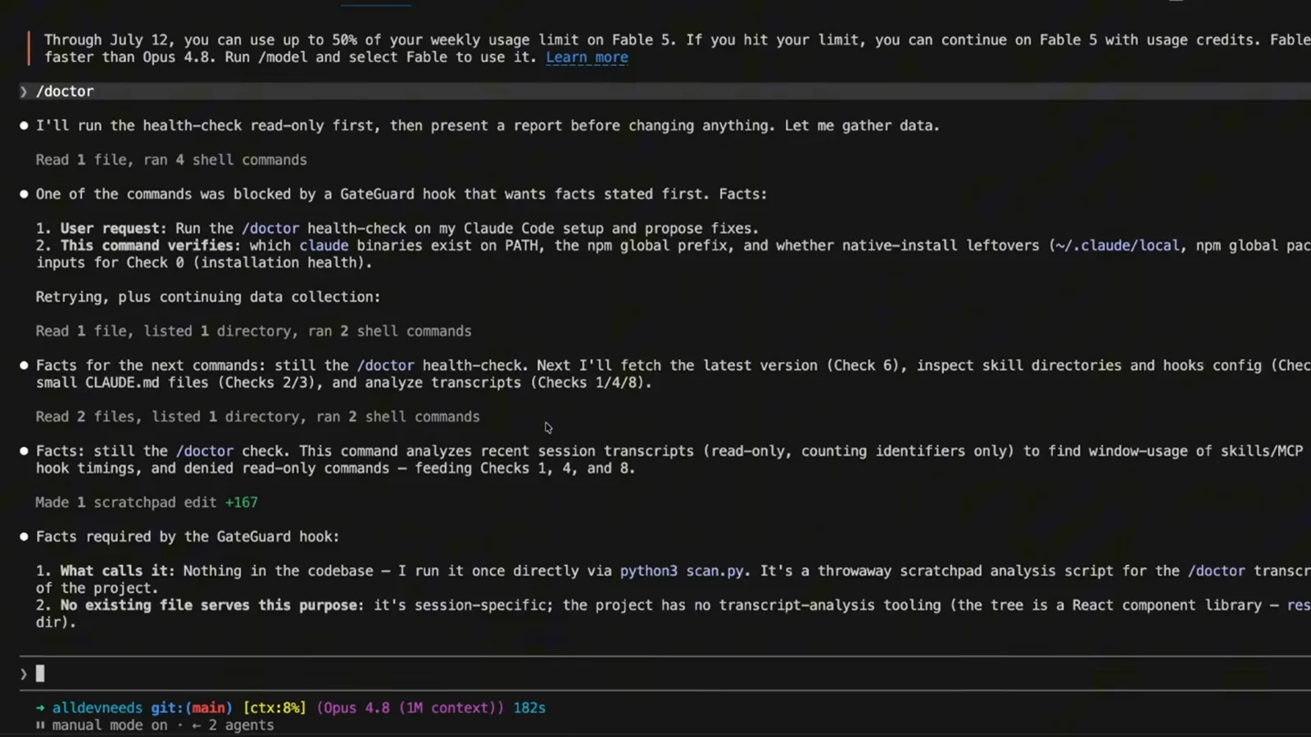The image size is (1311, 737).
Task: Click the '2 agents' status indicator
Action: [241, 726]
